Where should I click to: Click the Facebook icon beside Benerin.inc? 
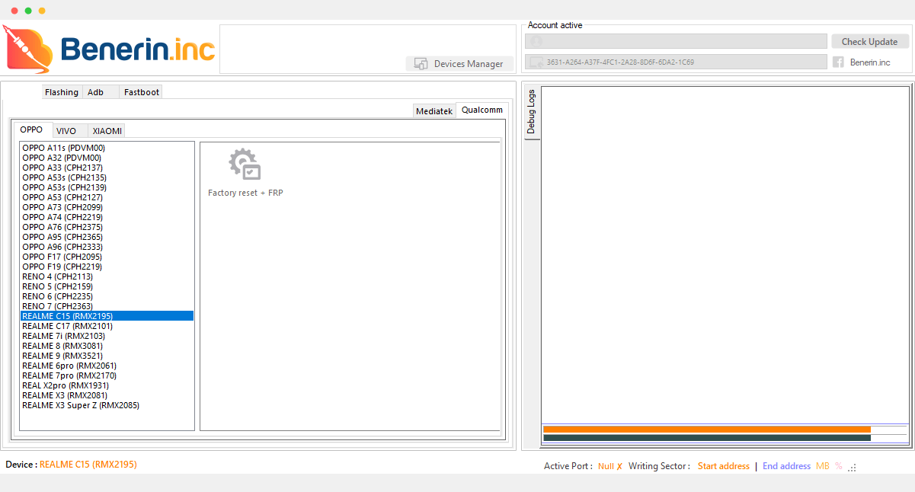(x=840, y=62)
